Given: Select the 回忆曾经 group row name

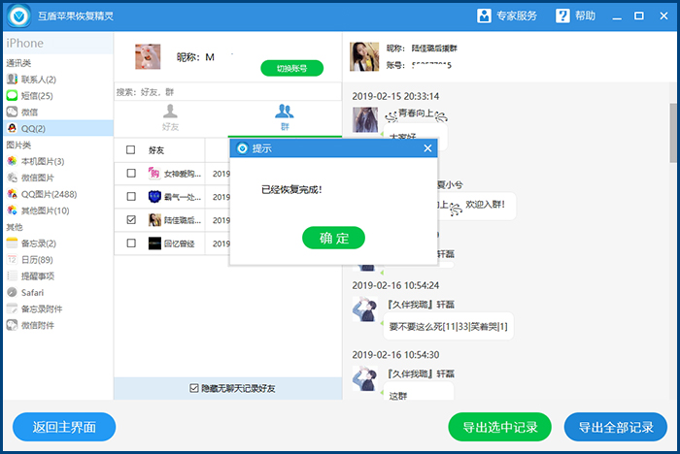Looking at the screenshot, I should point(179,243).
